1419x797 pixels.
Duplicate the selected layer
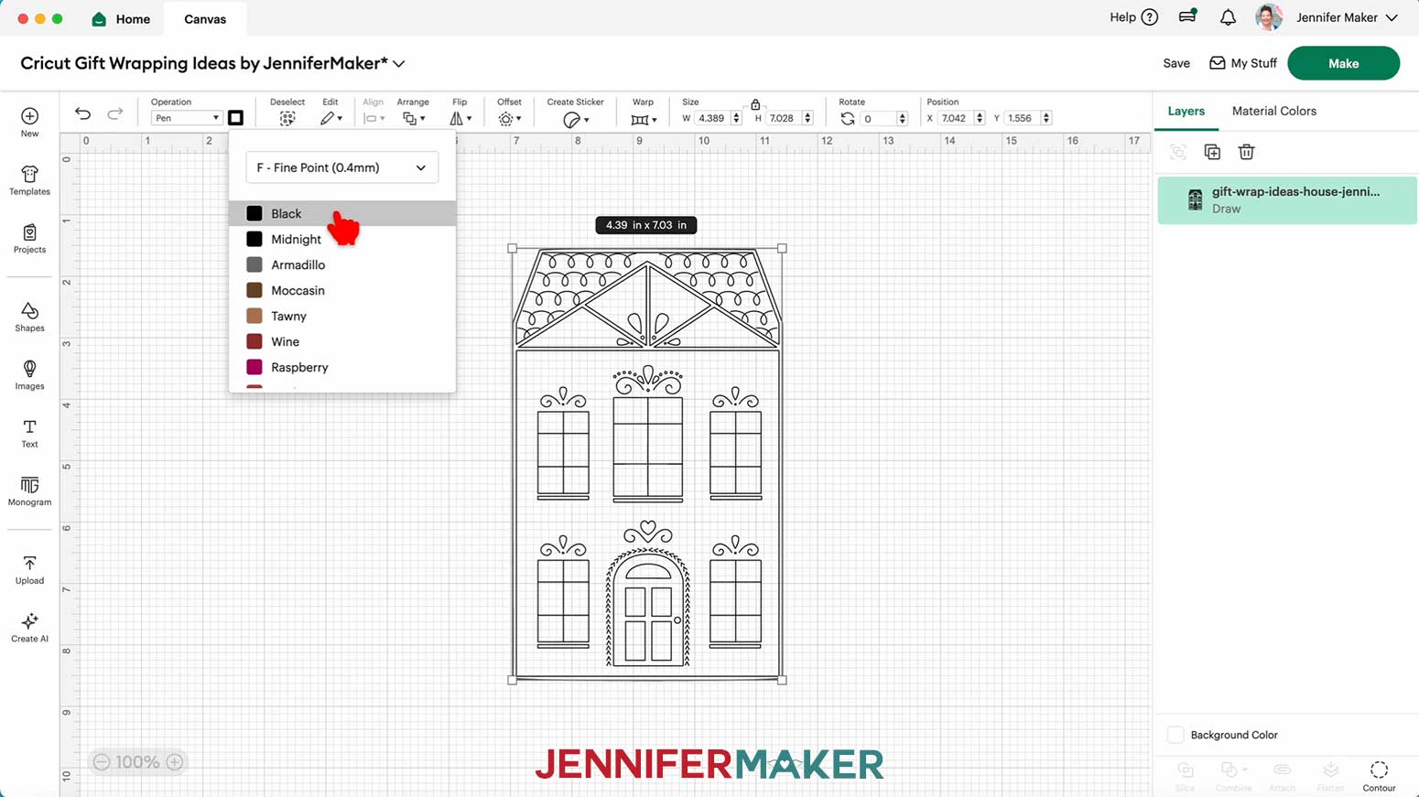[1212, 152]
